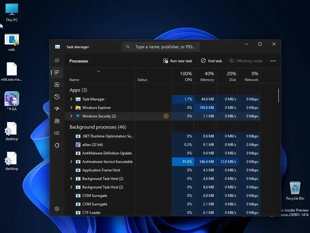Close the Task Manager window
Screen dimensions: 310x233
pos(274,44)
